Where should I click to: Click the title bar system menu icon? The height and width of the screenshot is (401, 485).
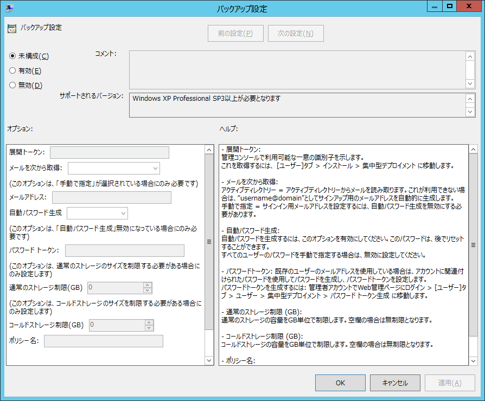pos(9,8)
